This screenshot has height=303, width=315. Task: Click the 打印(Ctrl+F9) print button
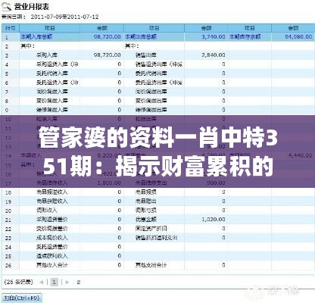click(x=22, y=298)
